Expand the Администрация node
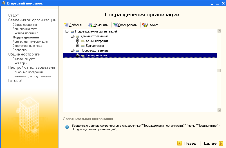The image size is (226, 148). coord(78,41)
